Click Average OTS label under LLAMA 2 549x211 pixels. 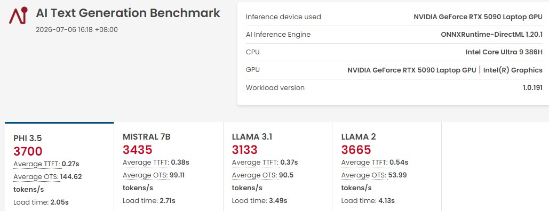(x=364, y=175)
